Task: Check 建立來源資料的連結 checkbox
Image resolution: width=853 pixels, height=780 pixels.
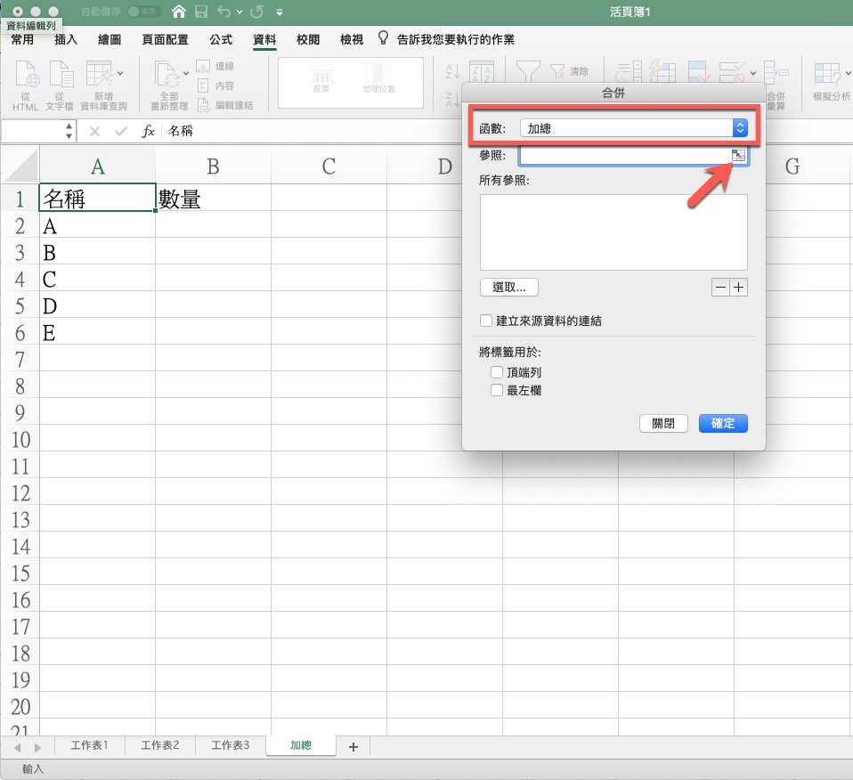Action: (486, 321)
